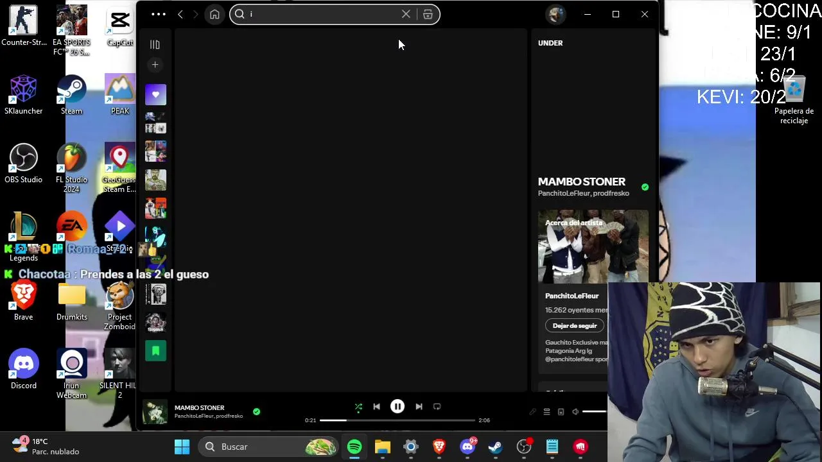Image resolution: width=822 pixels, height=462 pixels.
Task: Click the UNDER header in right panel
Action: pyautogui.click(x=550, y=43)
